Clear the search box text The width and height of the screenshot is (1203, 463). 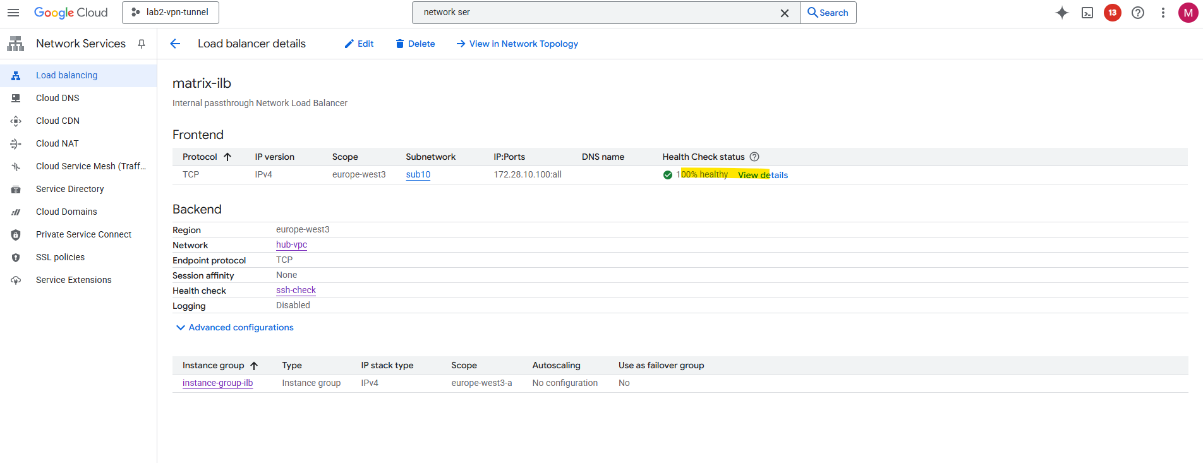785,13
